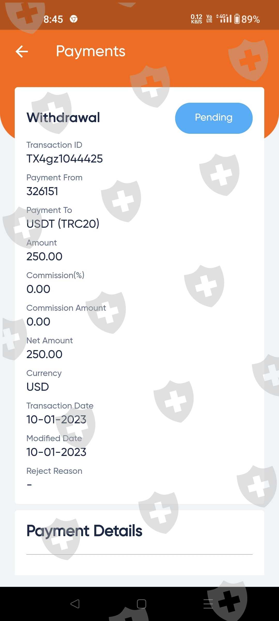The height and width of the screenshot is (621, 279).
Task: Tap the VoLTE status icon
Action: click(x=209, y=19)
